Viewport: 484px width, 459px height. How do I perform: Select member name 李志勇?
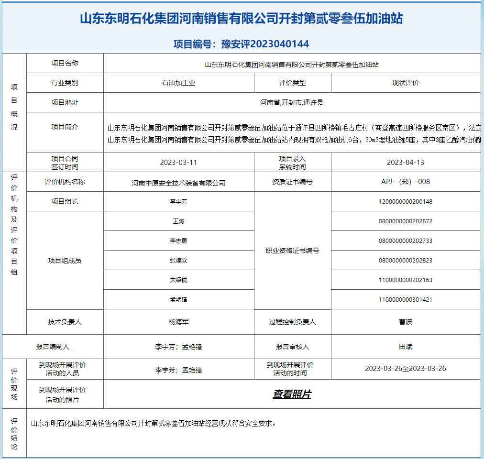[x=178, y=241]
